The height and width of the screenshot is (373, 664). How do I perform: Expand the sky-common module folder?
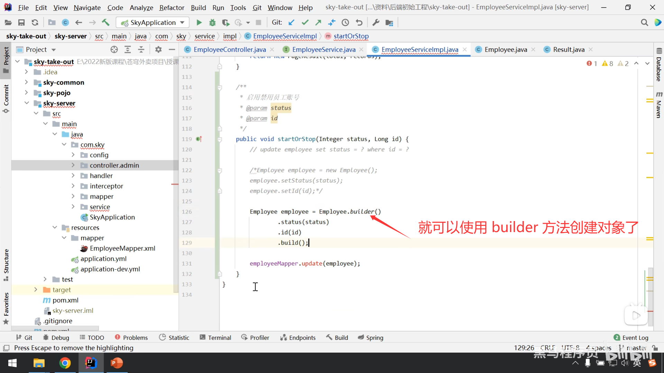pos(26,82)
